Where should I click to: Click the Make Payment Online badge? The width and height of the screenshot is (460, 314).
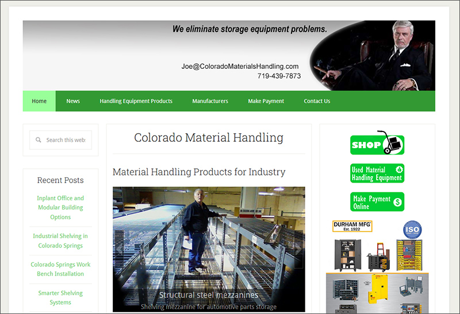[377, 202]
